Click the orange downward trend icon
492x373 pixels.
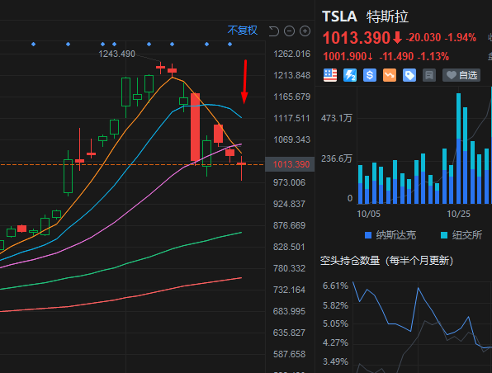point(390,75)
